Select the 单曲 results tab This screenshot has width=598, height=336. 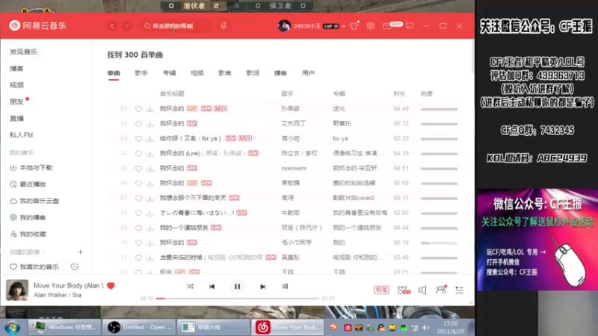coord(114,72)
